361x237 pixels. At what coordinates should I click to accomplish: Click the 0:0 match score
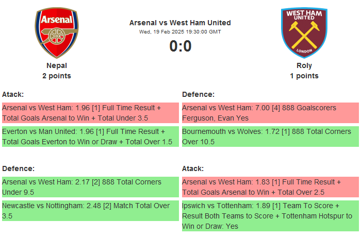pos(180,46)
